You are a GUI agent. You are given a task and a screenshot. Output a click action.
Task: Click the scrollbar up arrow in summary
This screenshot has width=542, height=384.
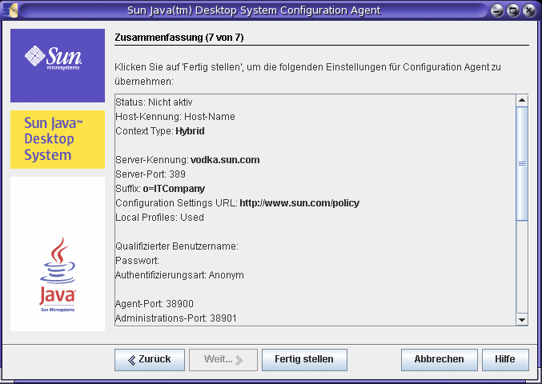(x=522, y=101)
